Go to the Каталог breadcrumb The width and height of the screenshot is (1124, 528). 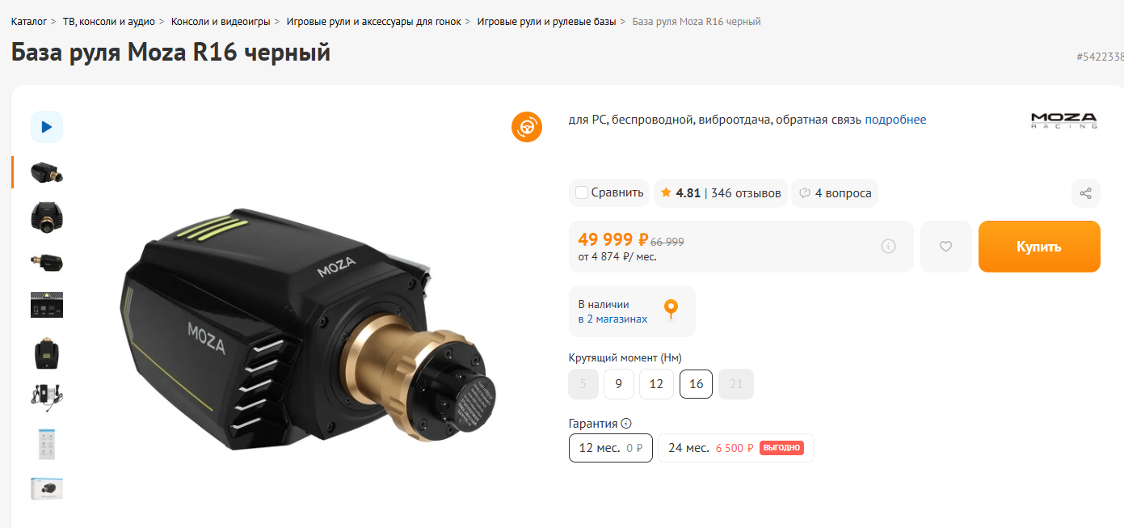(x=29, y=22)
